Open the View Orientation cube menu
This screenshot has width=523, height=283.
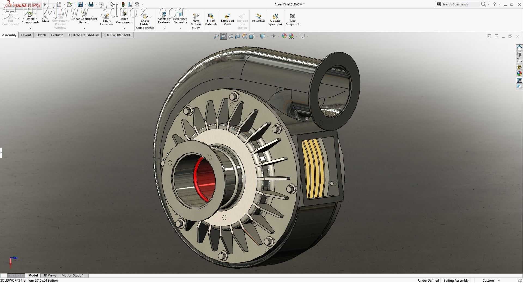point(252,36)
